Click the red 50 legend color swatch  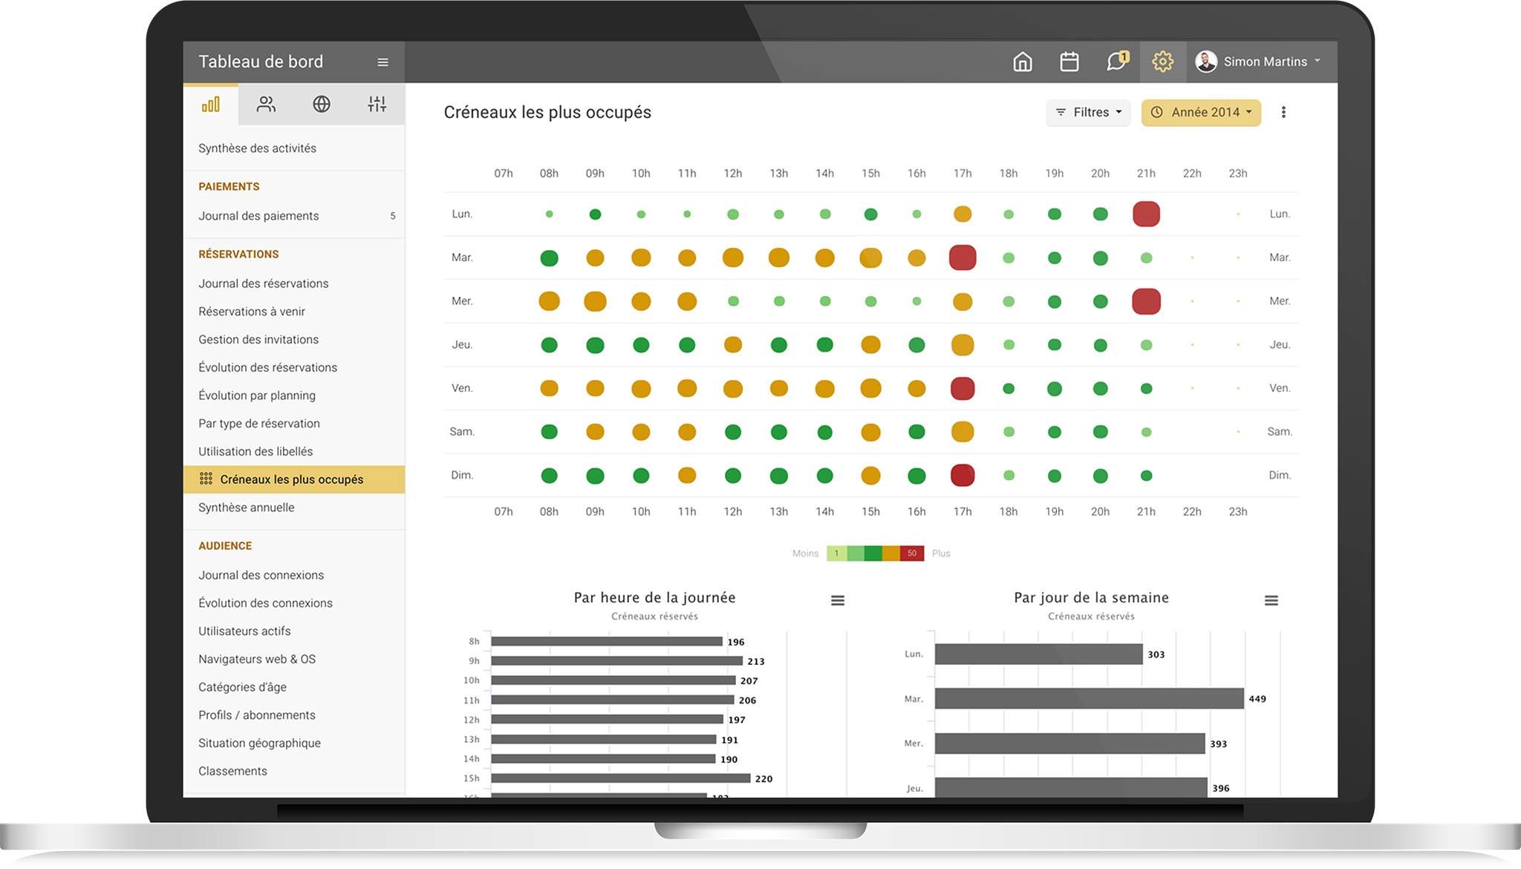click(912, 554)
